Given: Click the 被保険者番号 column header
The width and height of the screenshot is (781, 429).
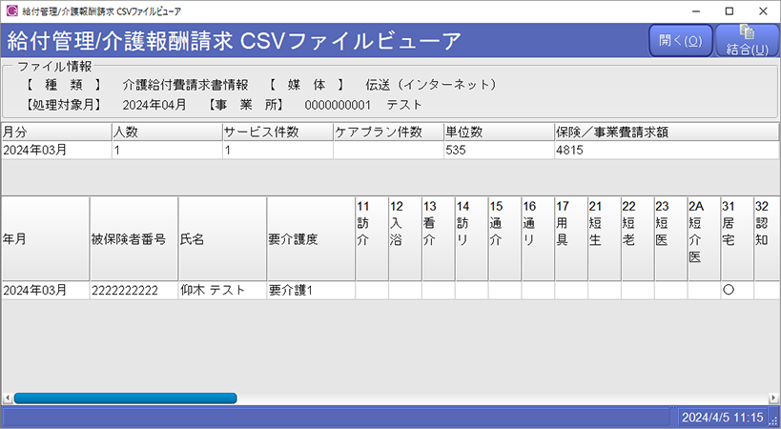Looking at the screenshot, I should [134, 239].
